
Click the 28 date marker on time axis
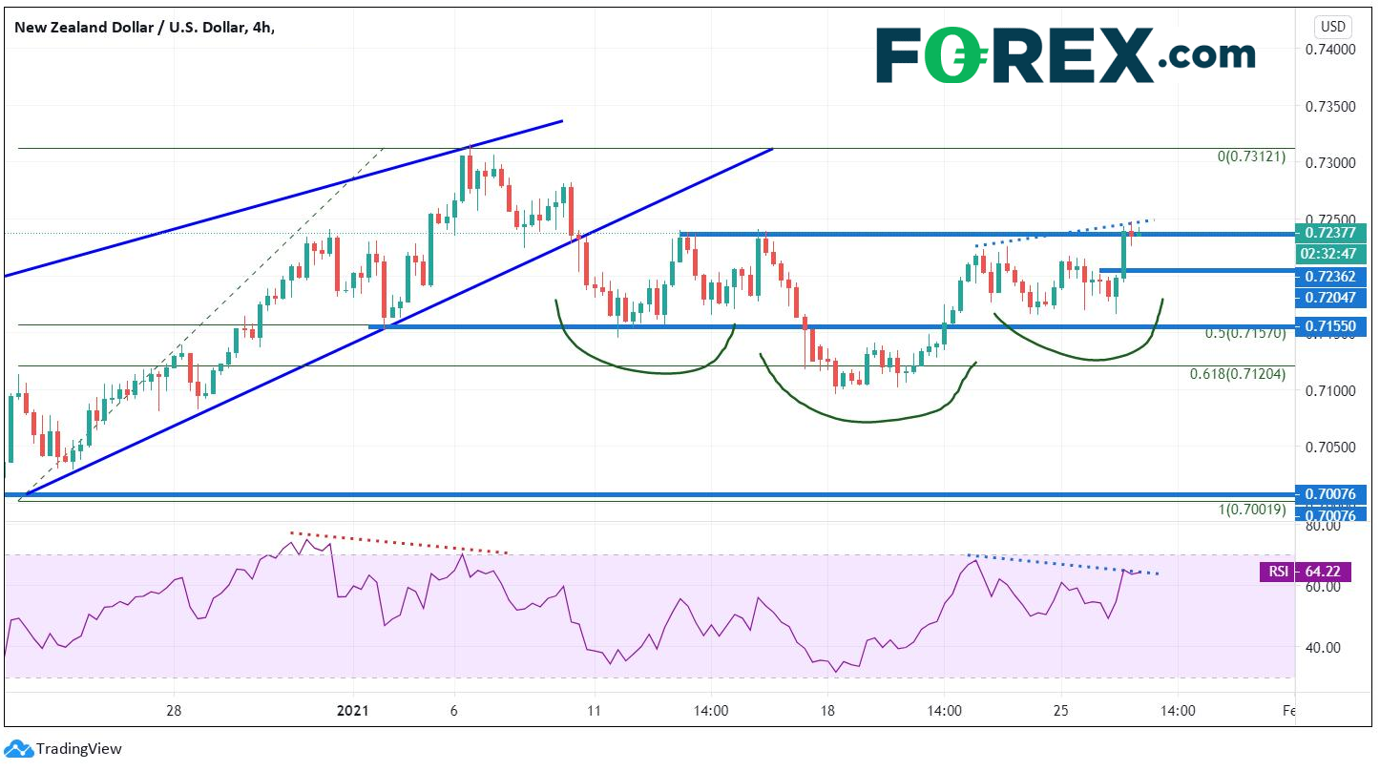click(x=174, y=711)
